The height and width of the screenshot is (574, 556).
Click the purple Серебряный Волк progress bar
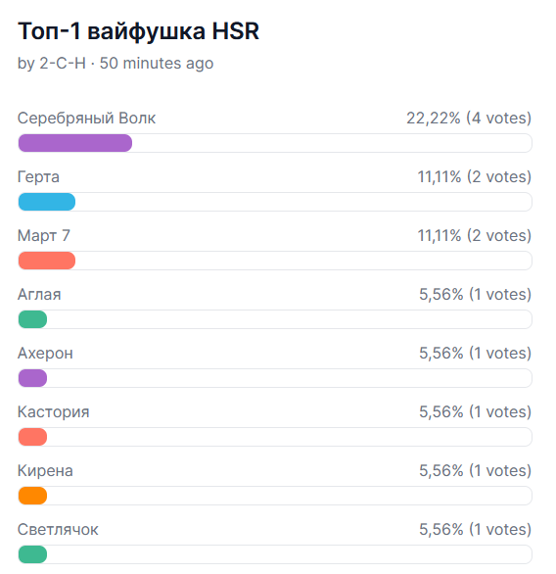75,143
